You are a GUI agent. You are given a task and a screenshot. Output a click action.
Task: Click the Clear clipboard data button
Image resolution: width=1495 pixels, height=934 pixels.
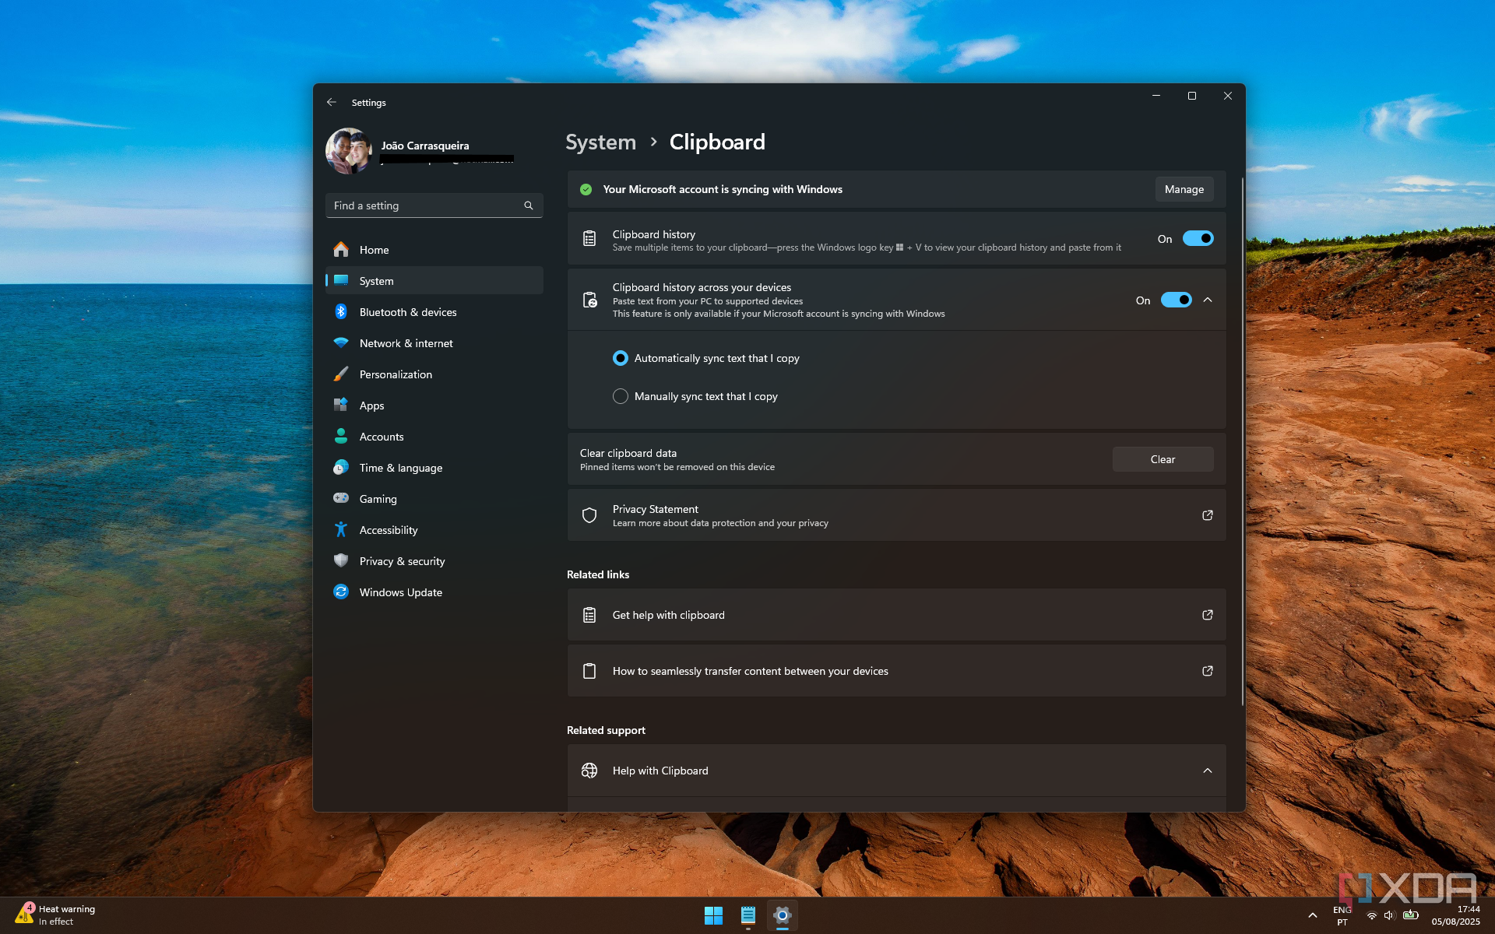point(1163,459)
